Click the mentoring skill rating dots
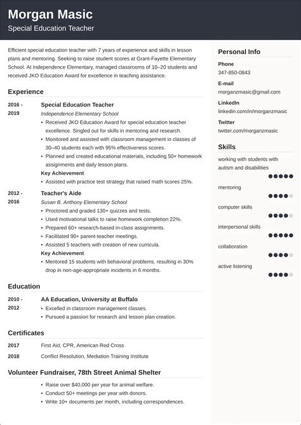 tap(281, 196)
